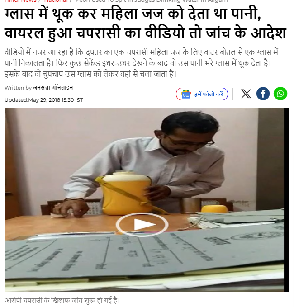Share the article on X
The image size is (294, 307).
246,94
